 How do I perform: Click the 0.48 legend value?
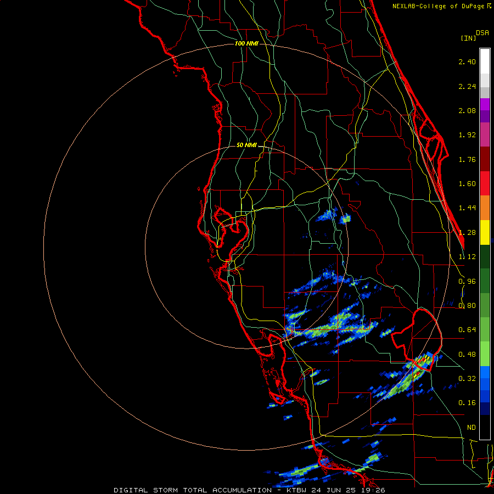pyautogui.click(x=467, y=355)
